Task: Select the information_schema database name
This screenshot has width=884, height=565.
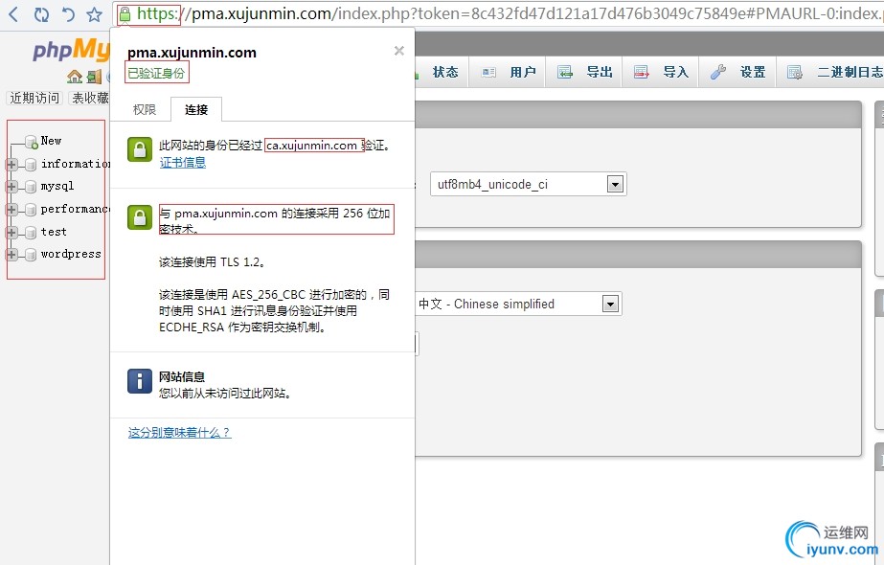Action: [75, 164]
